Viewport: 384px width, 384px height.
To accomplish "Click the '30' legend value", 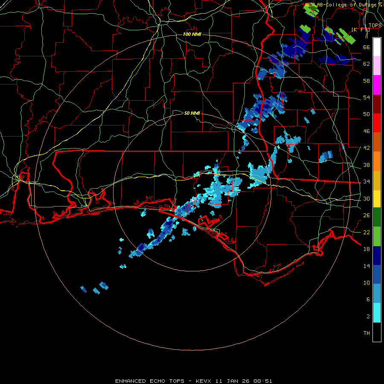I will (367, 198).
